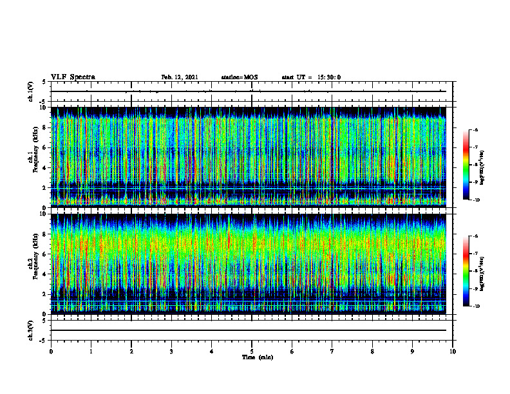Click the ch.1 spectrogram colorbar
510x394 pixels.
(x=466, y=165)
